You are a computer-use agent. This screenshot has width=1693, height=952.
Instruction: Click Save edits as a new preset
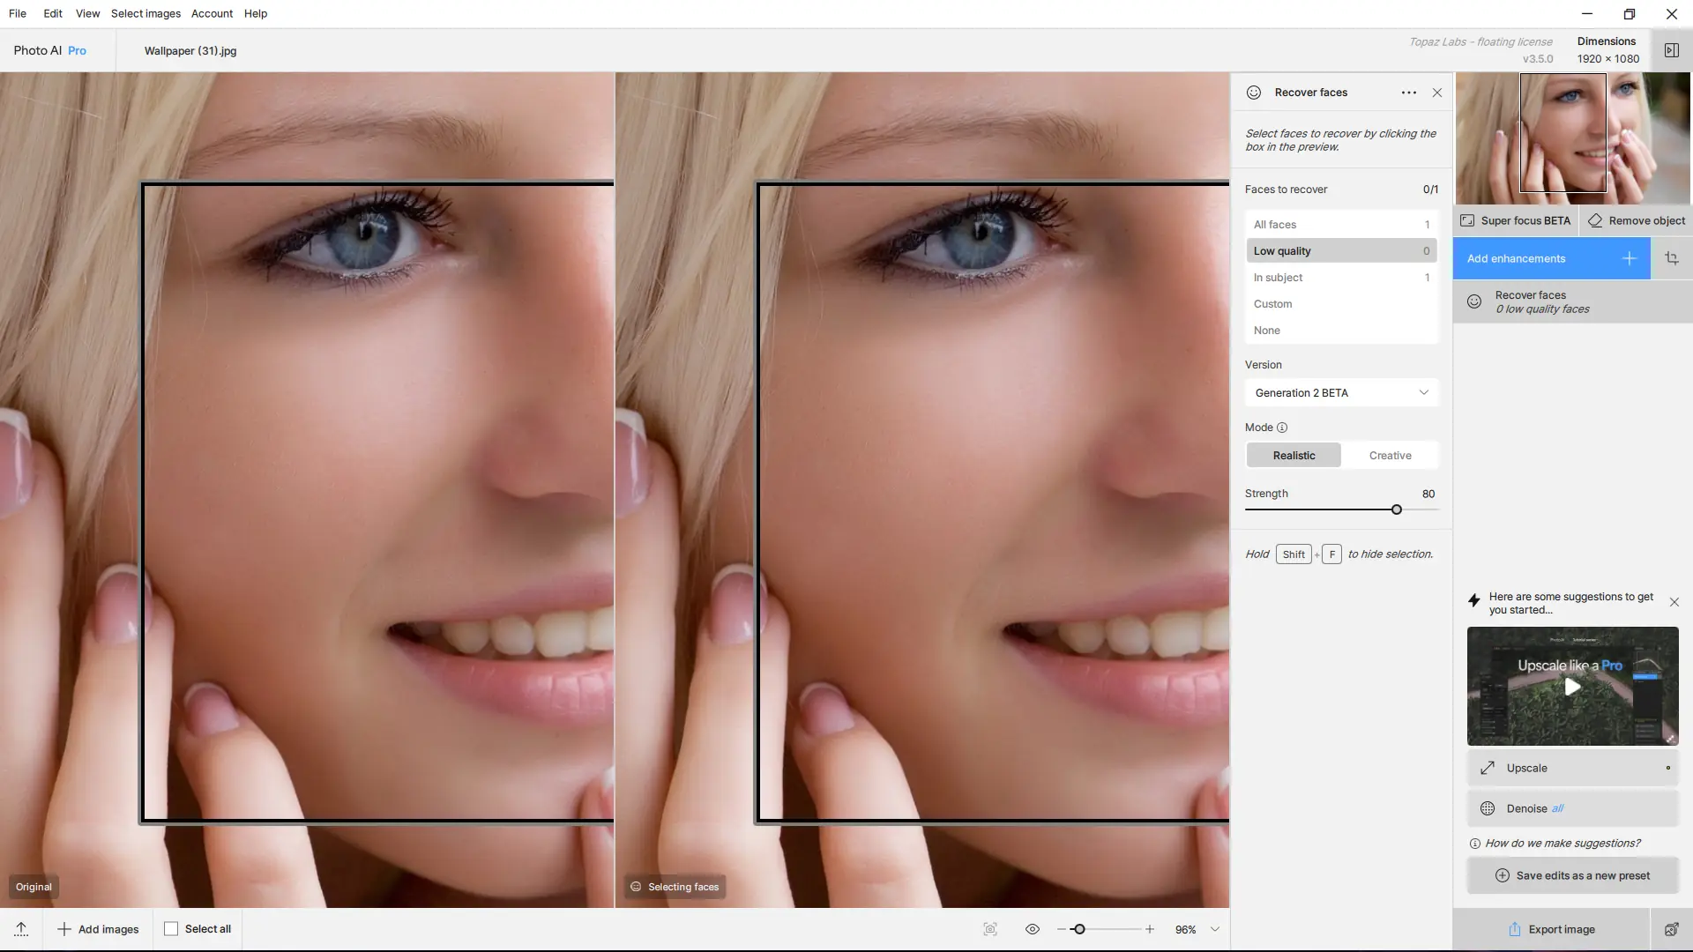(1573, 875)
